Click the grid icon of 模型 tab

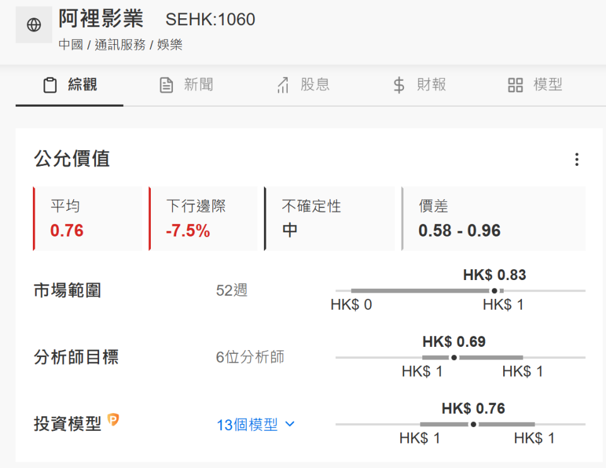point(515,85)
